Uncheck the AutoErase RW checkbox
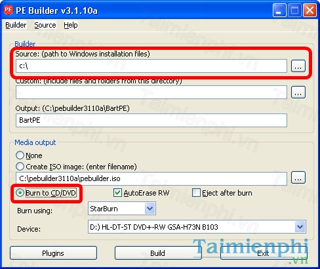Image resolution: width=320 pixels, height=269 pixels. tap(117, 193)
